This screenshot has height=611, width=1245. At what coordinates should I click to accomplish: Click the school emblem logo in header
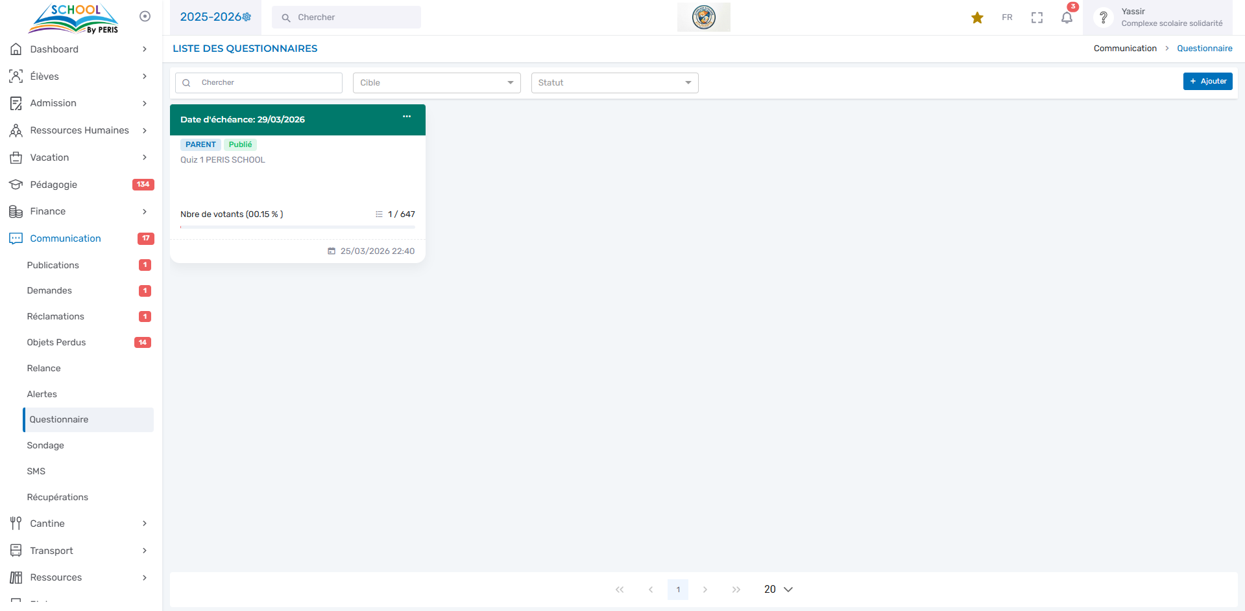[x=703, y=17]
